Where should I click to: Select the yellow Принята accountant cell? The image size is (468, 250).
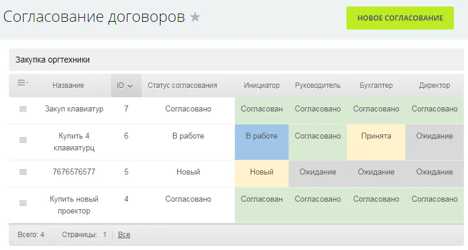(376, 142)
